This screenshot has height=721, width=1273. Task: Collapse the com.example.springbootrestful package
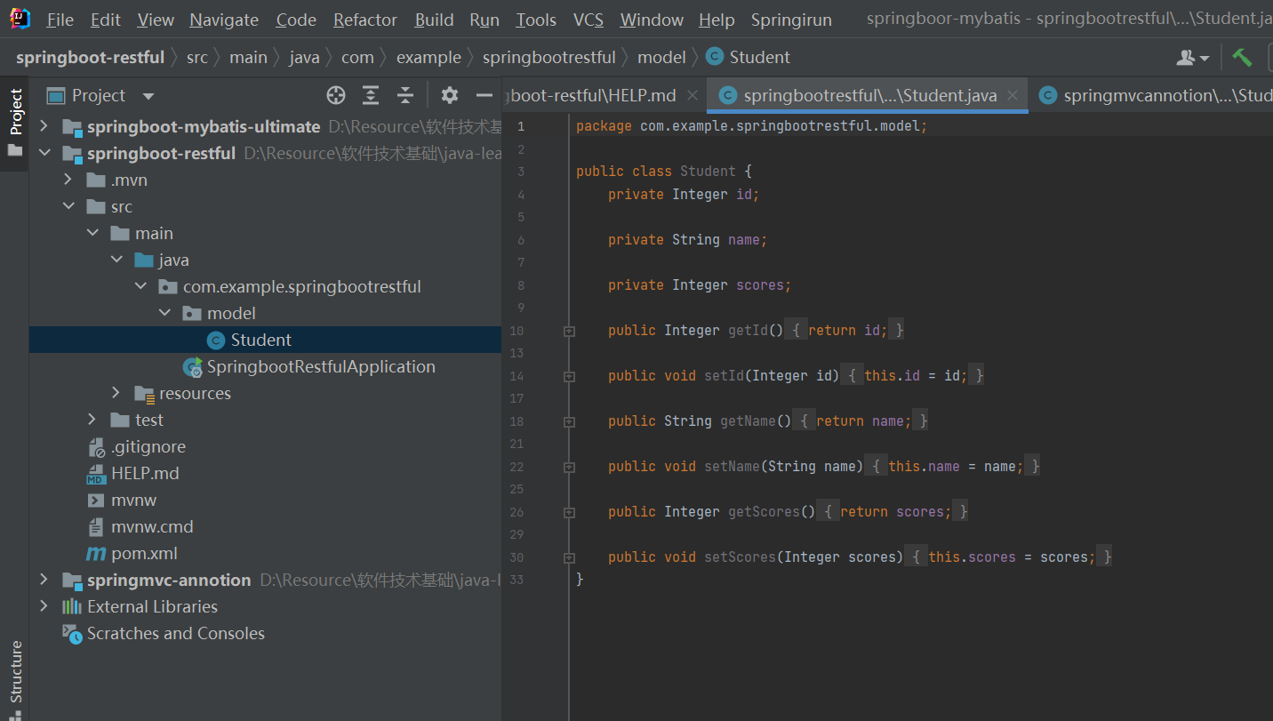140,287
